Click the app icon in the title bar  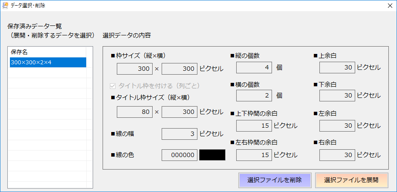pos(5,6)
